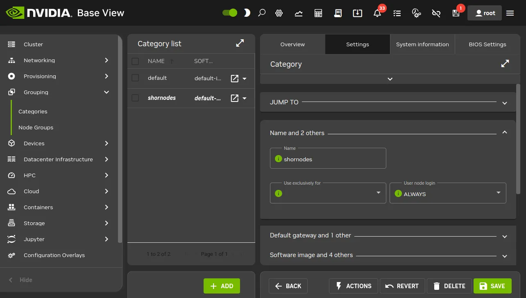Open notifications bell with 33 alerts

(x=377, y=13)
